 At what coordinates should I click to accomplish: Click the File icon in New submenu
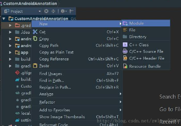[125, 30]
